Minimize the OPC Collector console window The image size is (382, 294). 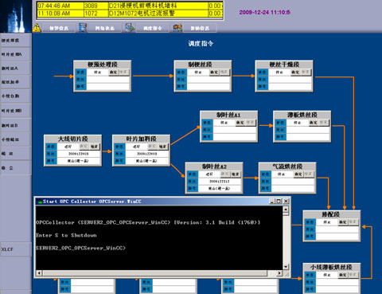tap(271, 202)
